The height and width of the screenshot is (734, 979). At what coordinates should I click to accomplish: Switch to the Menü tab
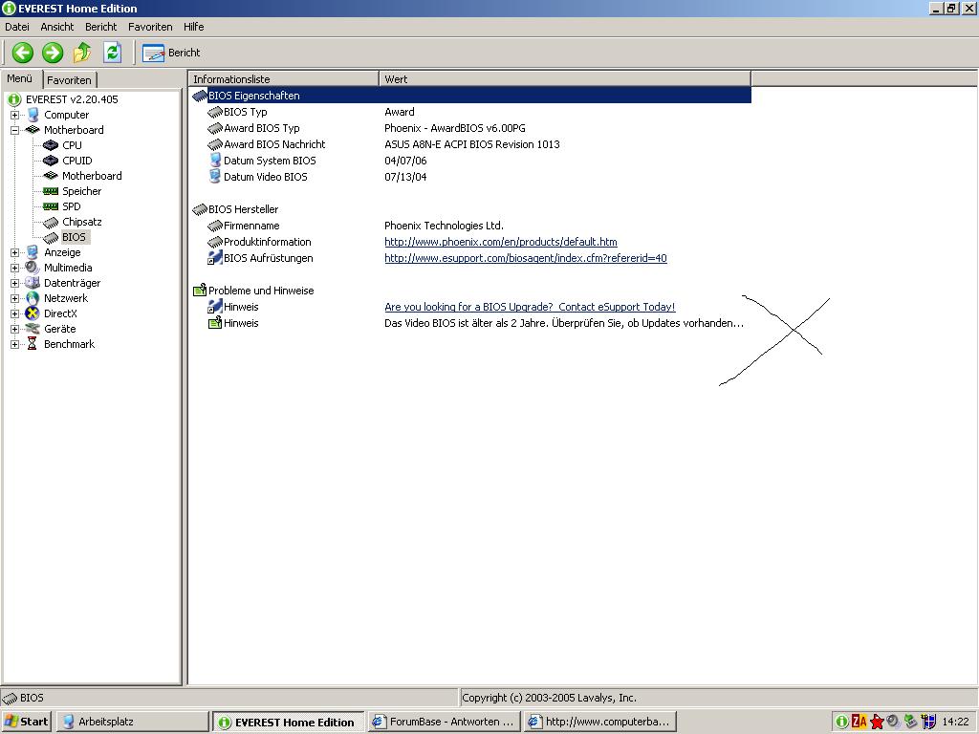pyautogui.click(x=20, y=78)
